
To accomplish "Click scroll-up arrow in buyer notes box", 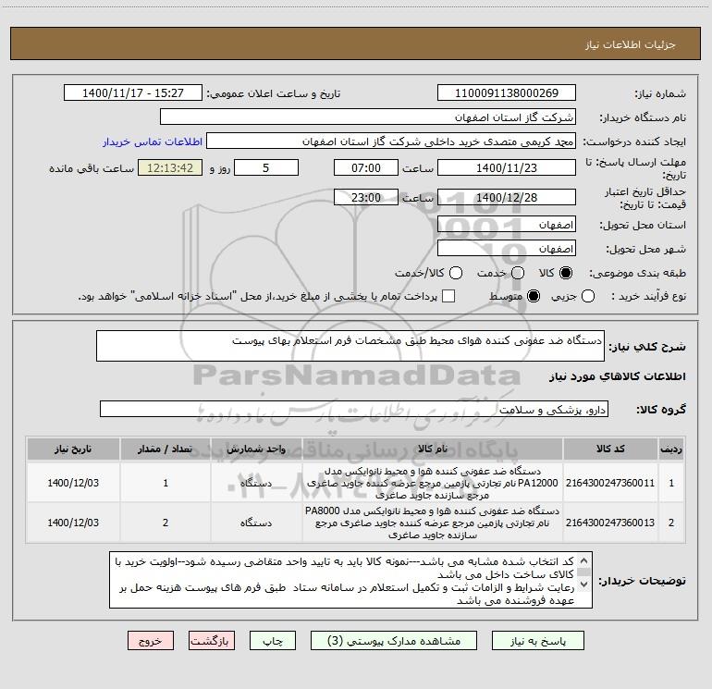I will 584,560.
